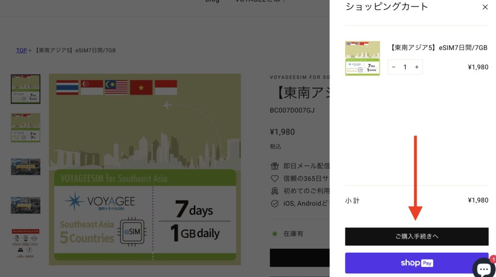The image size is (496, 277).
Task: Open the main eSIM product image
Action: point(144,169)
